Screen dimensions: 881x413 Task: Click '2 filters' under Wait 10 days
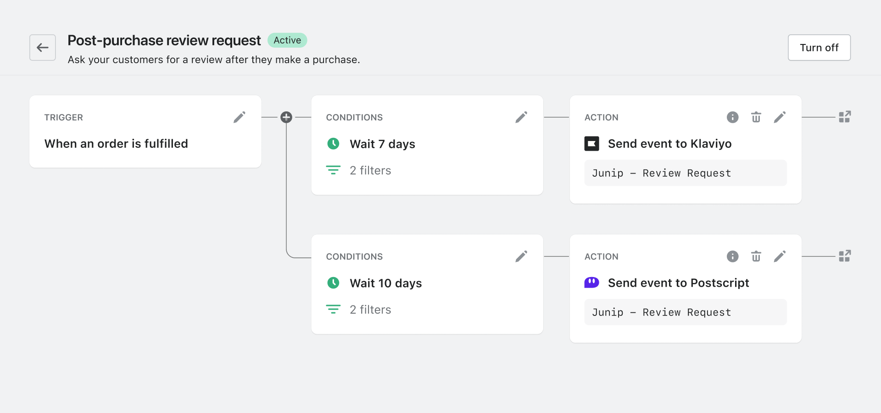click(370, 310)
